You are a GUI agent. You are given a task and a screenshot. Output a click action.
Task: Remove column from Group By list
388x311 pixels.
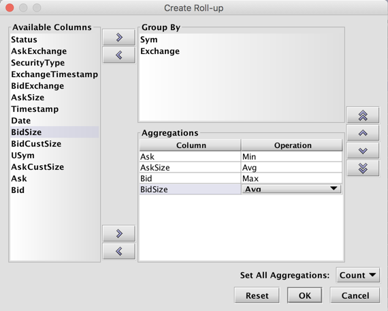point(119,55)
